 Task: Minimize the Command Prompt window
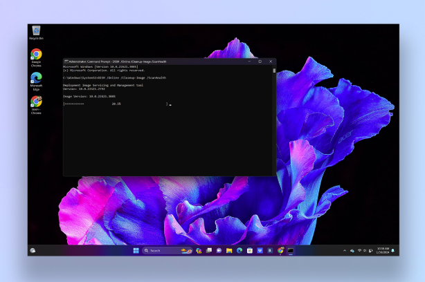[251, 61]
